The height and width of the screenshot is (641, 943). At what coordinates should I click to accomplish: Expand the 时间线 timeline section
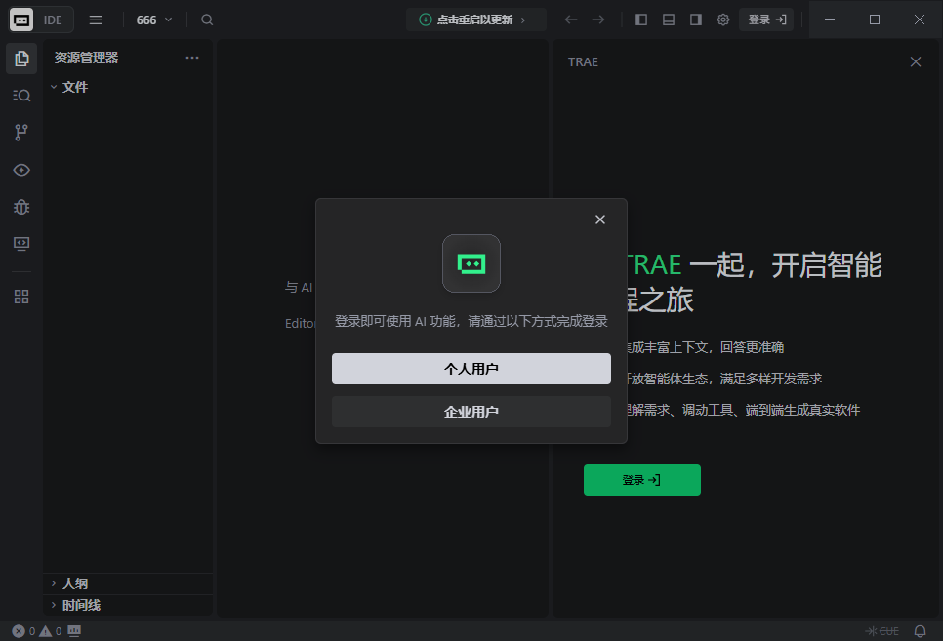(128, 606)
